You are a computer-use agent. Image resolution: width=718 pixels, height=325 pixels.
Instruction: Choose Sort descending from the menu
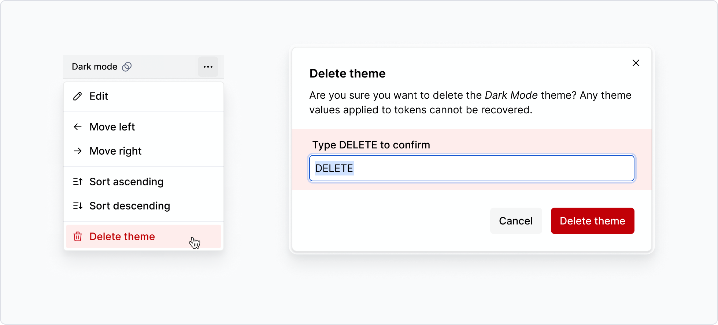pos(130,206)
